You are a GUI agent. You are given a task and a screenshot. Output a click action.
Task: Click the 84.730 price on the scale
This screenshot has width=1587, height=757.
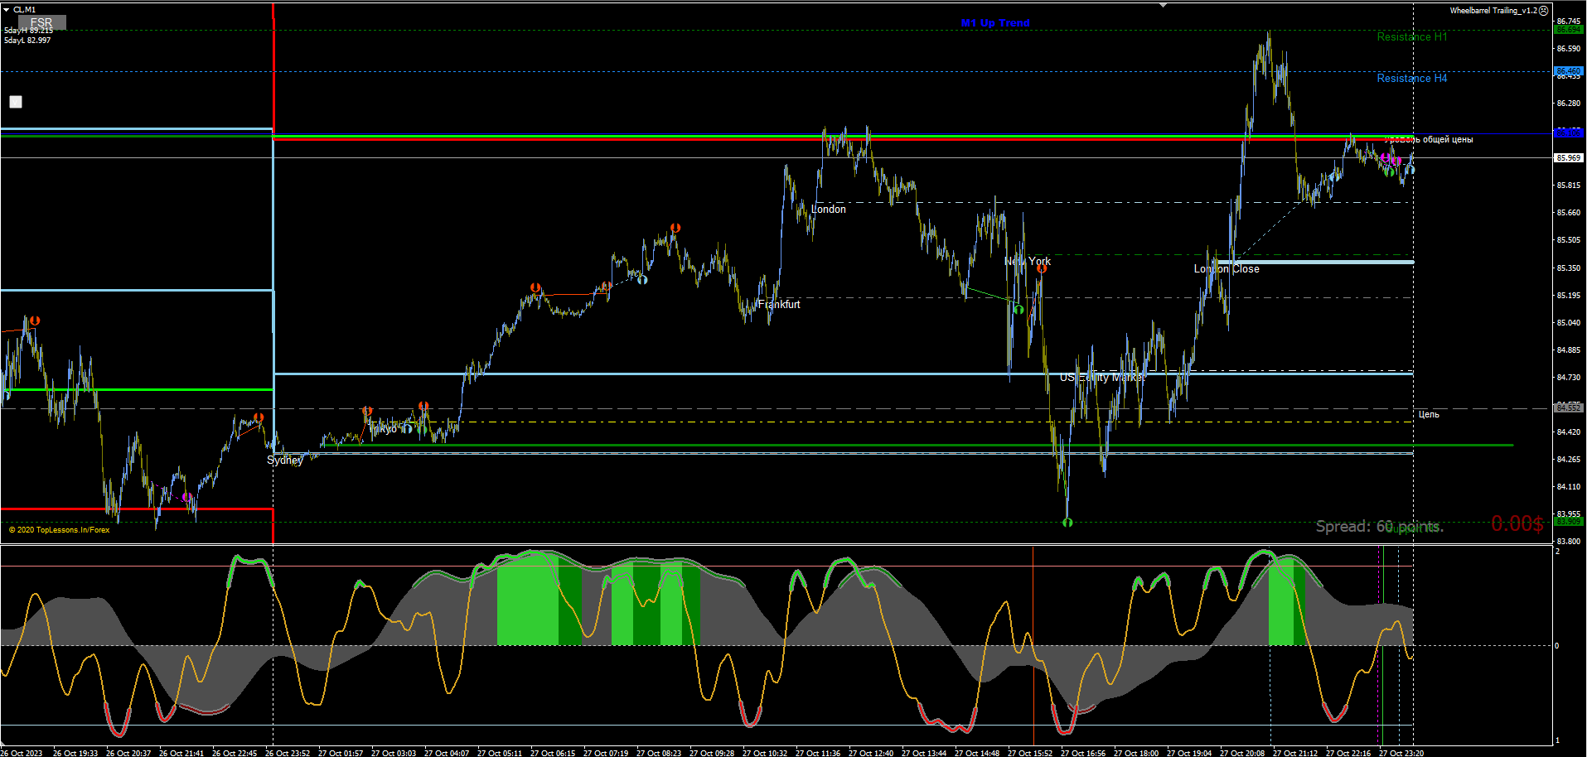pos(1569,378)
